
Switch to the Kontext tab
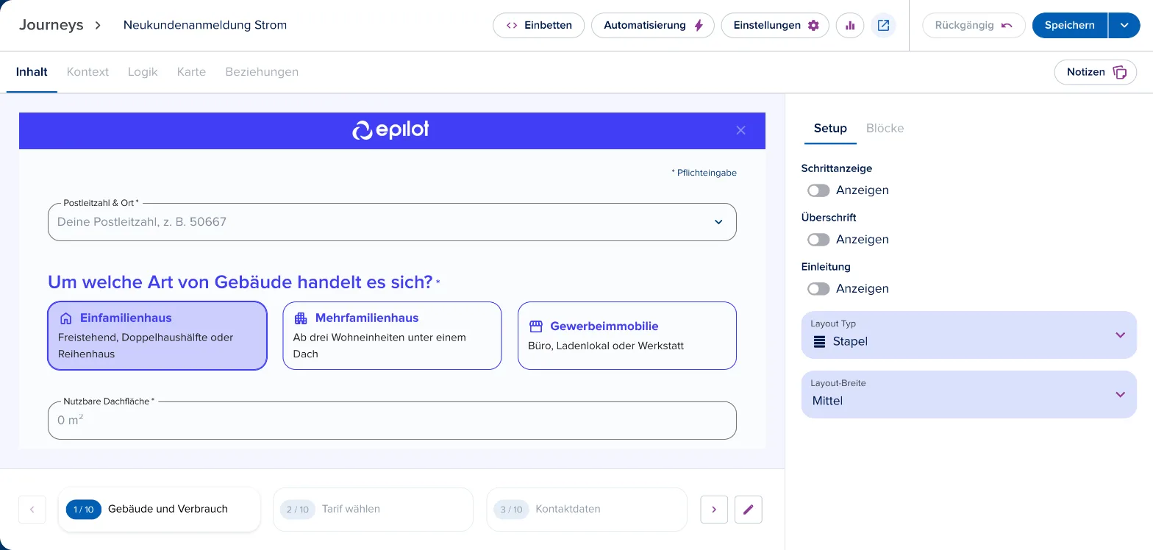coord(88,72)
